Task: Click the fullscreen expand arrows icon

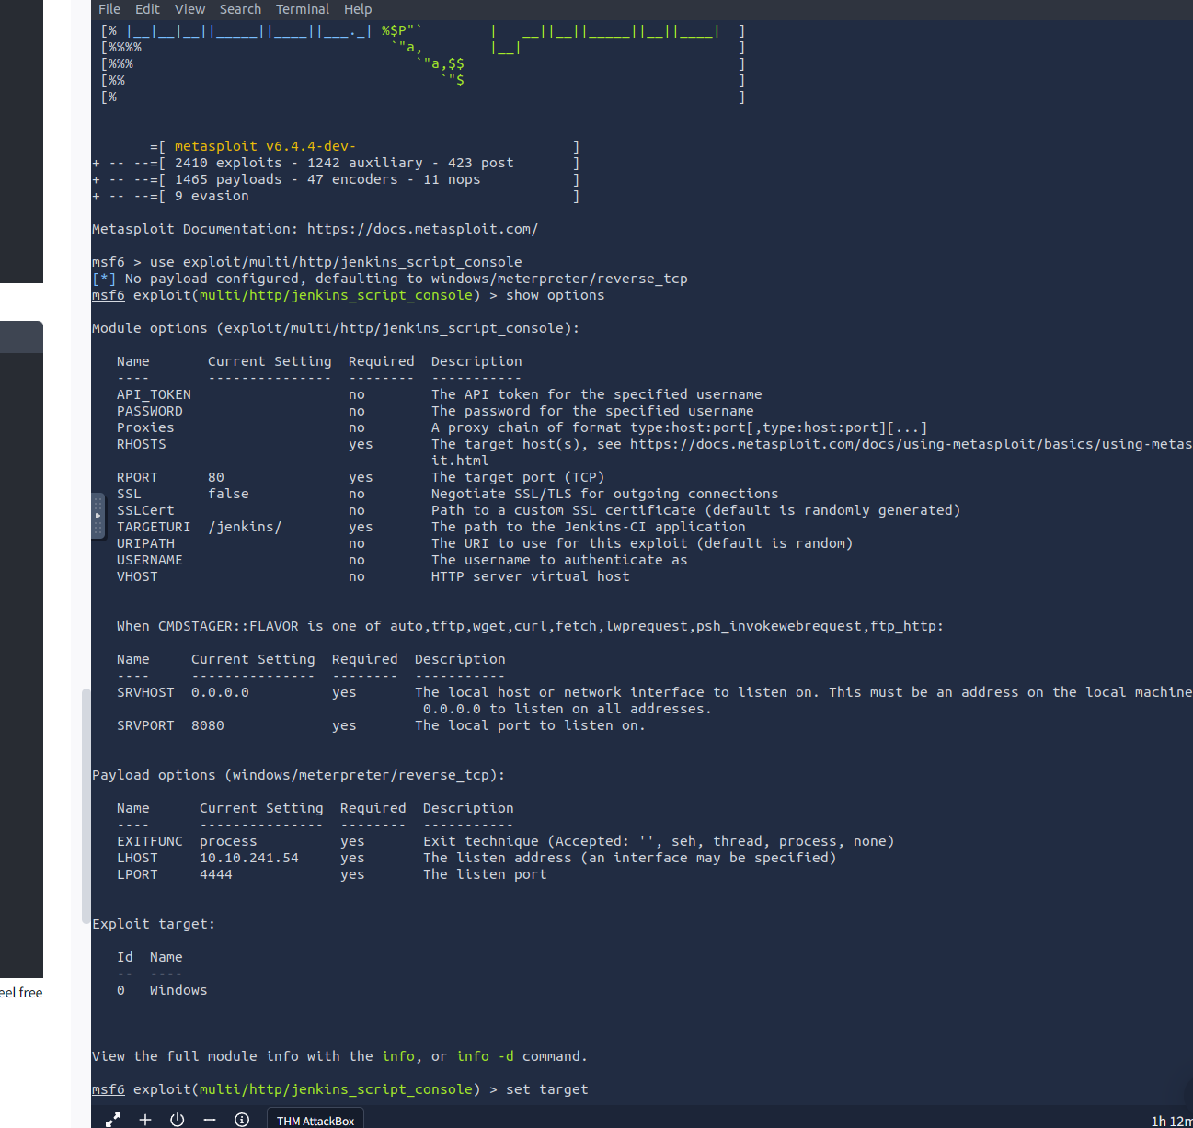Action: pos(113,1120)
